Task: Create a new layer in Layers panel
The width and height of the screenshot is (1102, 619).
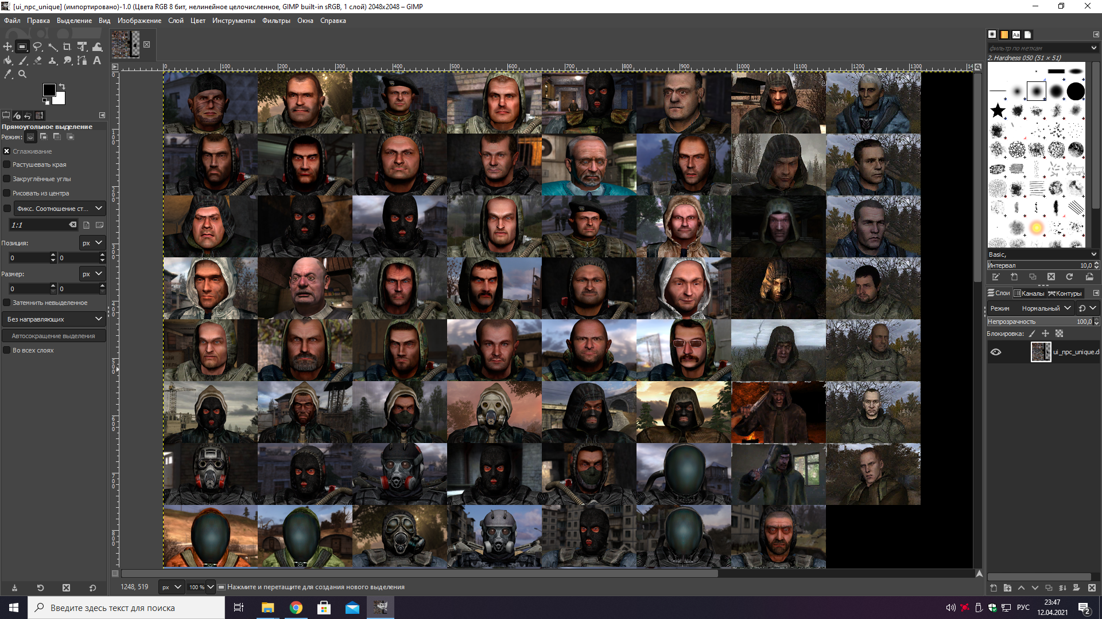Action: (x=994, y=588)
